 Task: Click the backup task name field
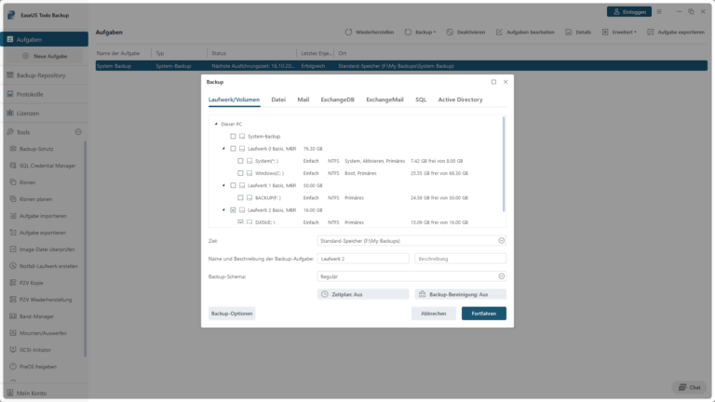363,259
